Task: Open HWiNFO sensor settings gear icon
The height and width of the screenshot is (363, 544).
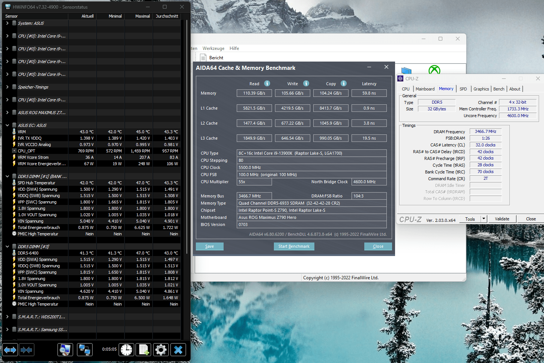Action: [161, 350]
